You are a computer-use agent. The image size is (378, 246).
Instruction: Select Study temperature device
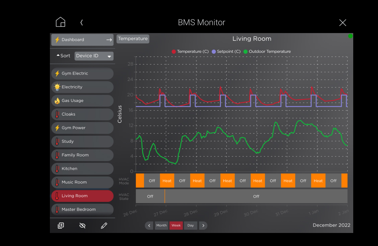(82, 141)
